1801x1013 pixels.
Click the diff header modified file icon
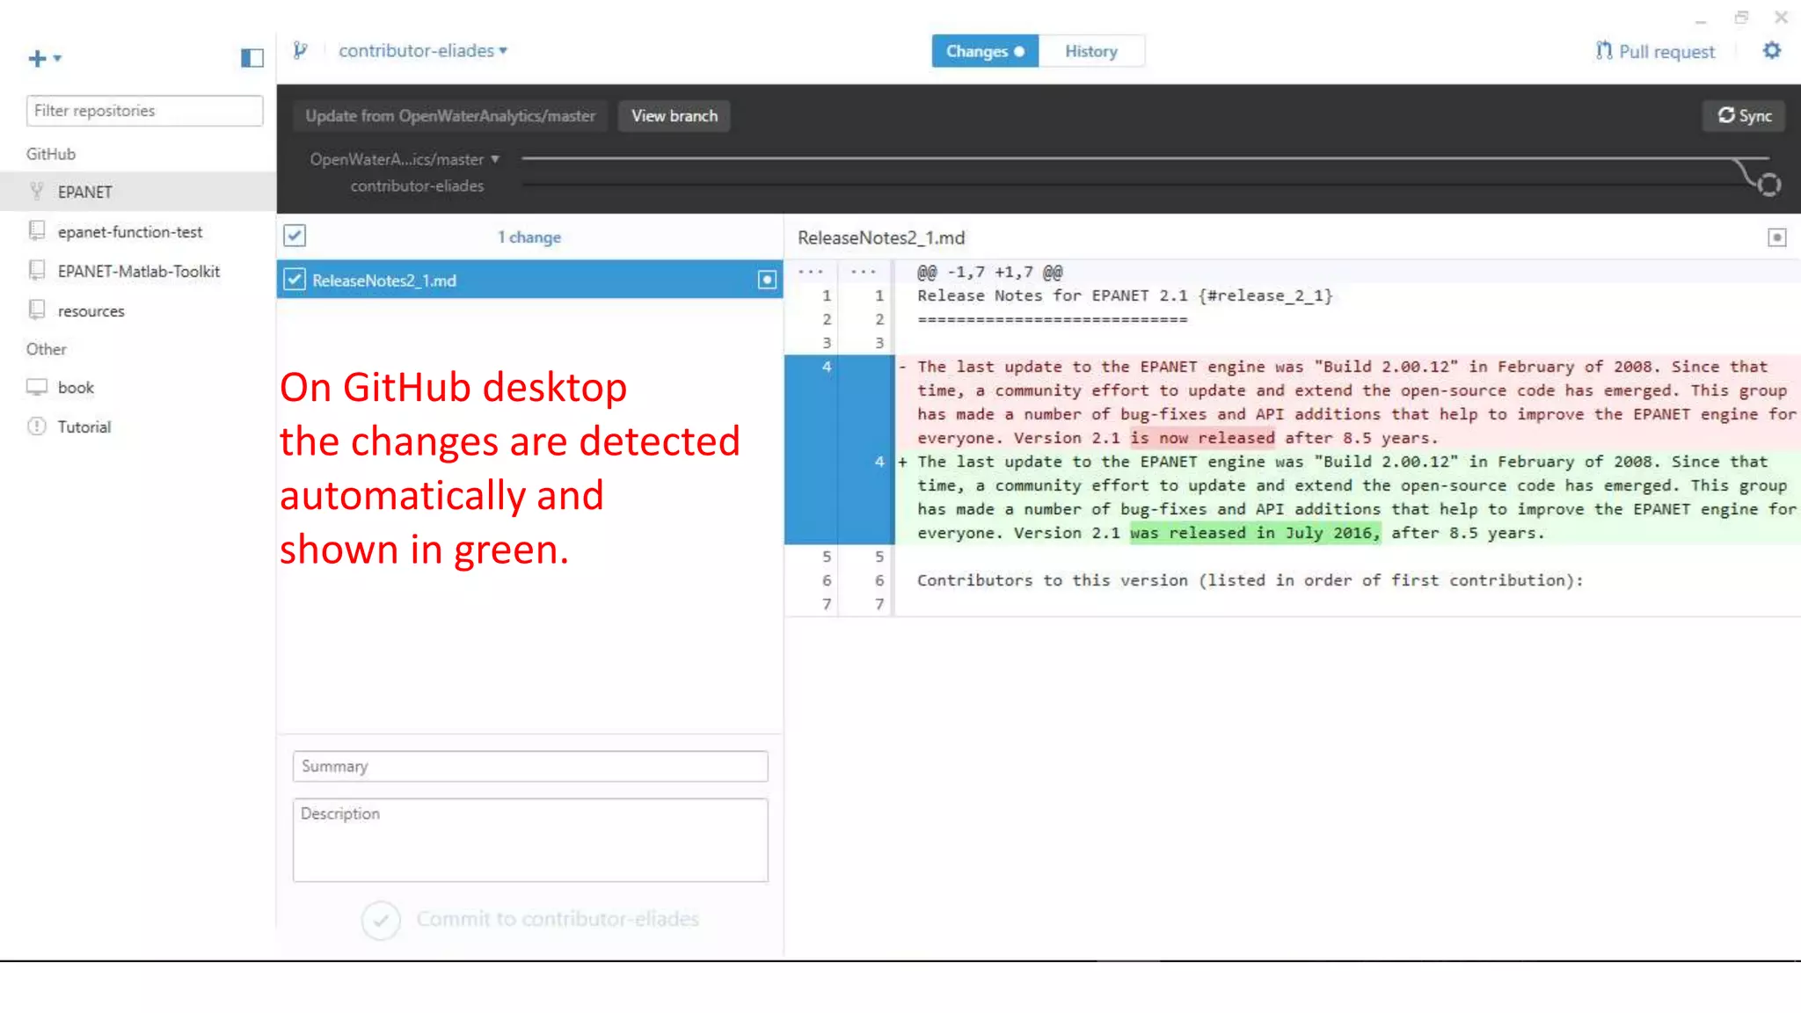tap(1777, 237)
